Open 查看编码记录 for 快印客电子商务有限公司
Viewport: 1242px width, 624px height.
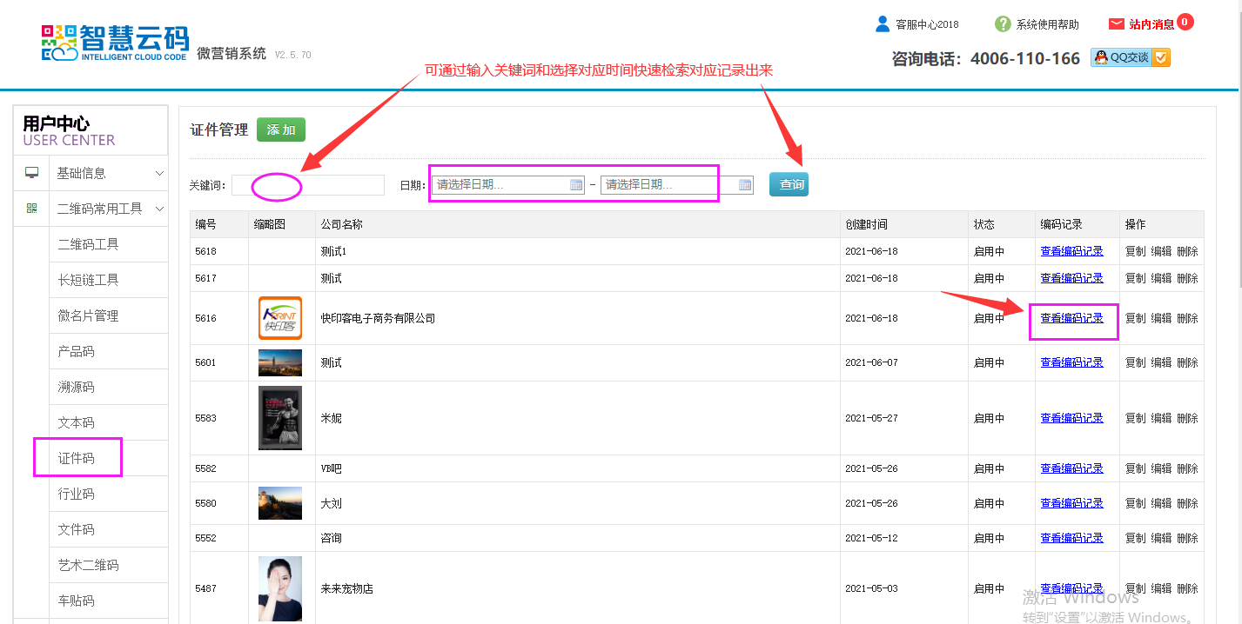[1071, 318]
